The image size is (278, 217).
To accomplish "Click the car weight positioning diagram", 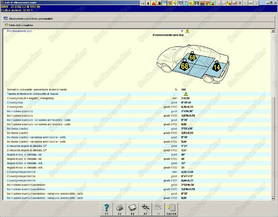I will pyautogui.click(x=193, y=64).
